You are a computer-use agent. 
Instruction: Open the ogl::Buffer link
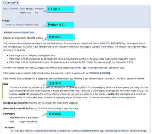click(76, 68)
